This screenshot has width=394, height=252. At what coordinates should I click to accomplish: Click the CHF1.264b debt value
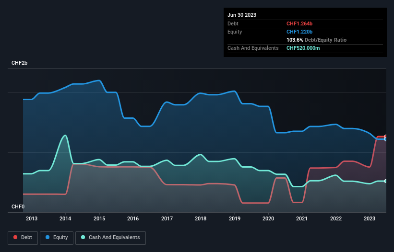(x=299, y=23)
